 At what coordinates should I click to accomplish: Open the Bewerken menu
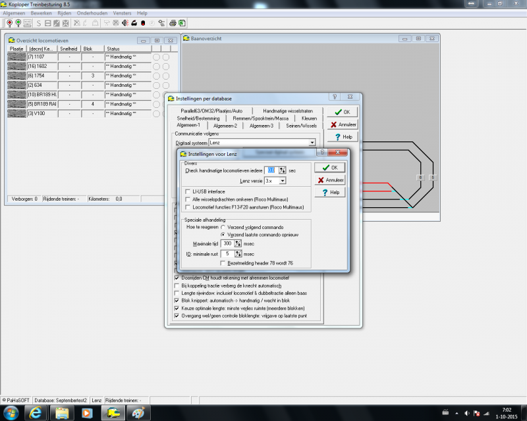[42, 13]
